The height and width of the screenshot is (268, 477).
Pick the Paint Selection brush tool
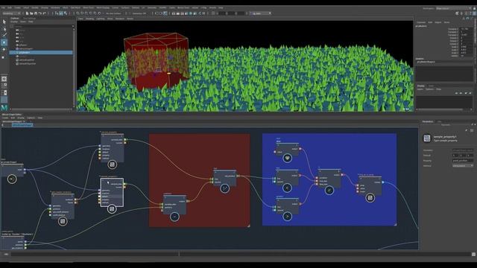(x=4, y=35)
